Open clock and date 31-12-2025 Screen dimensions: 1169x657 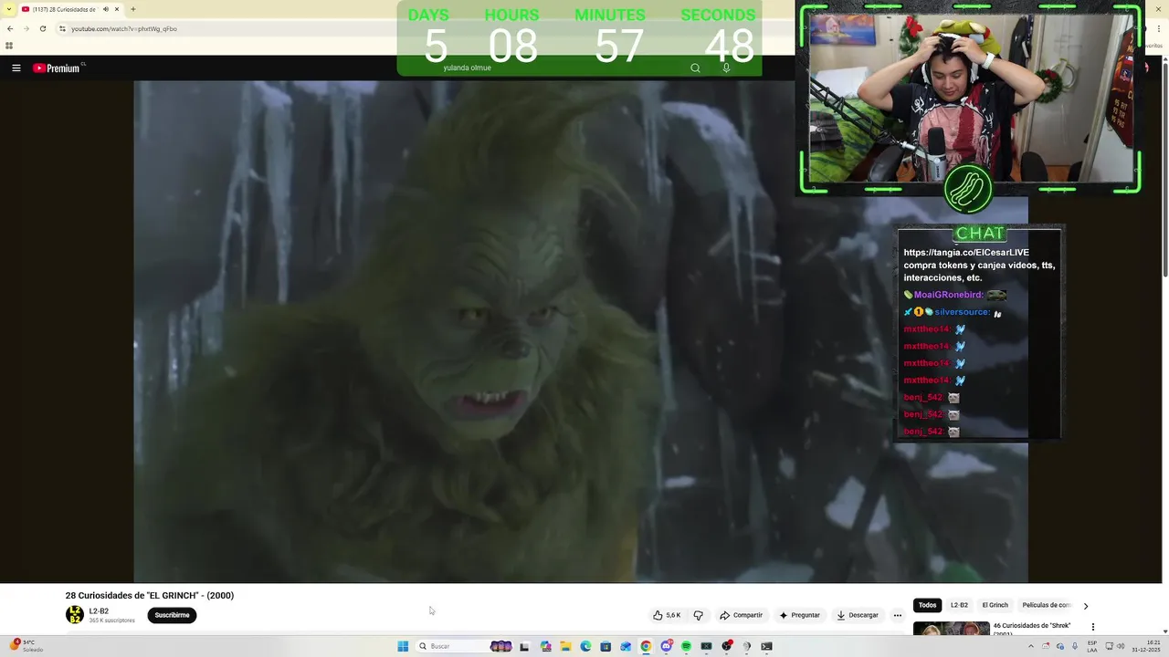(1145, 646)
